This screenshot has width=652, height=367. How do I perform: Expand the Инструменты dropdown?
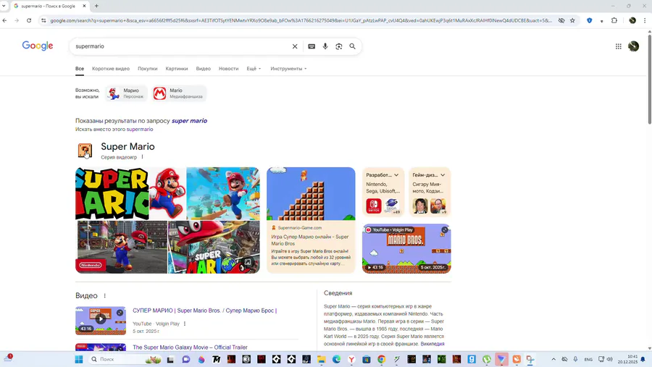coord(288,69)
